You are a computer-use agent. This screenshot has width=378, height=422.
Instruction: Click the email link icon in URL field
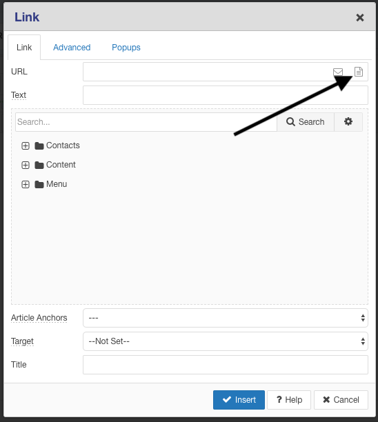coord(338,72)
